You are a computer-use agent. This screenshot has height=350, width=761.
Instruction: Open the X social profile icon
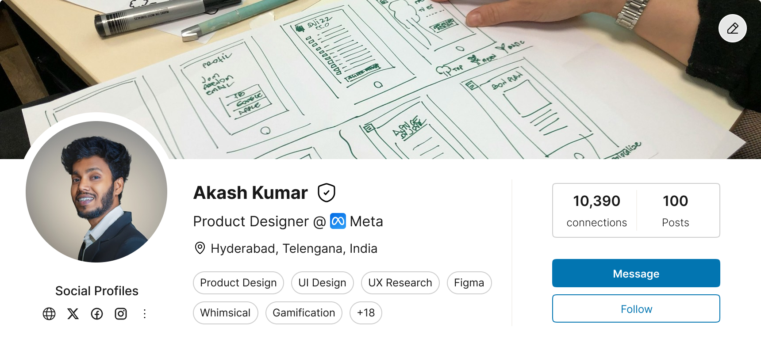pyautogui.click(x=73, y=314)
